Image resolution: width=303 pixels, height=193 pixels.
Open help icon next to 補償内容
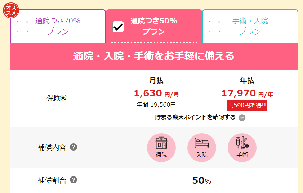pos(73,147)
